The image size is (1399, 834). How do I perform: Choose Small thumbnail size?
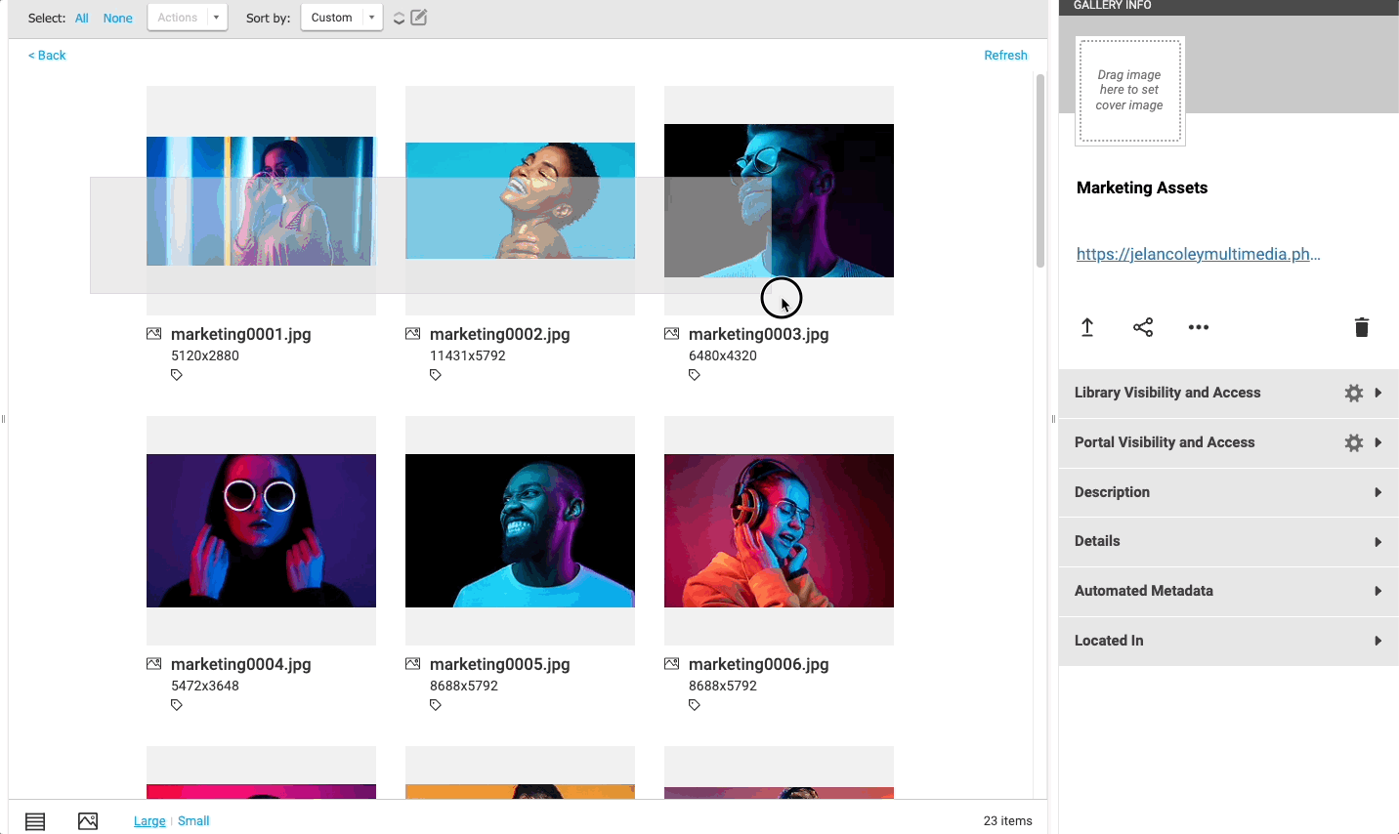pos(193,821)
